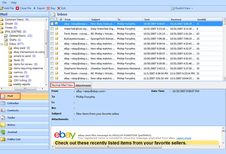Click the red Close File icon
226x154 pixels.
pos(17,8)
